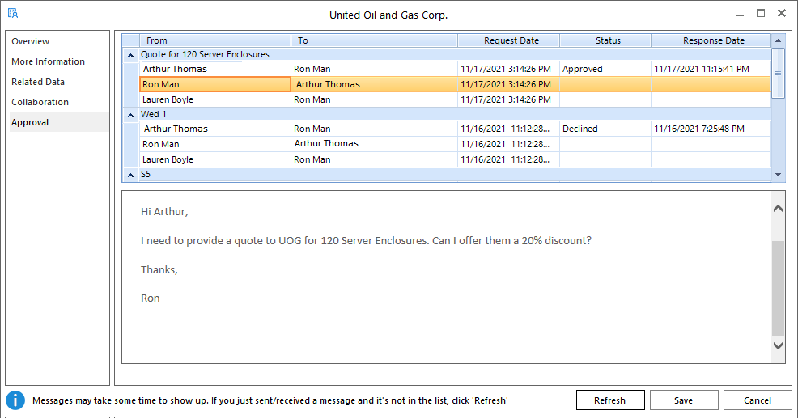Cancel the dialog
Viewport: 798px width, 419px height.
(757, 400)
